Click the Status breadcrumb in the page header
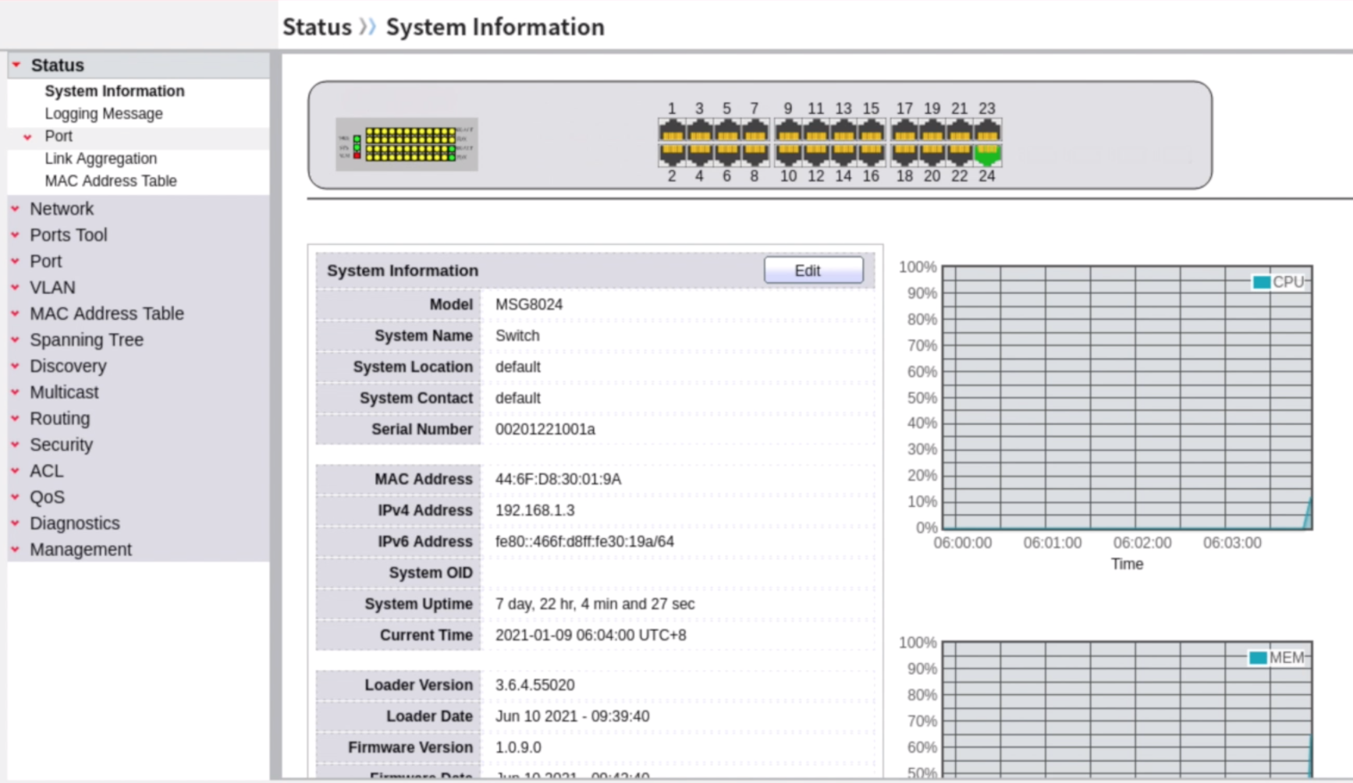The width and height of the screenshot is (1353, 783). 317,27
